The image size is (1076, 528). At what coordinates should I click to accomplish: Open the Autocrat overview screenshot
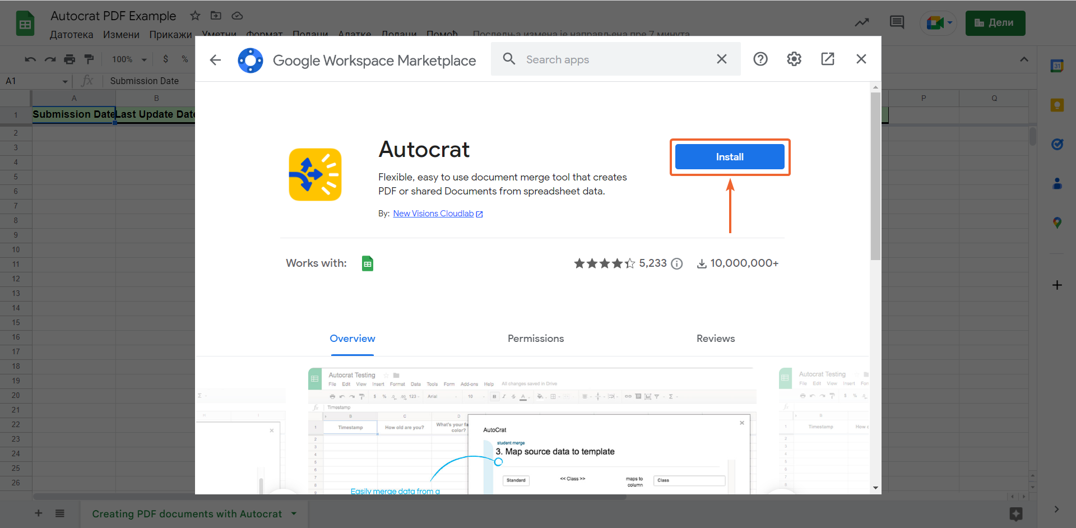[532, 431]
